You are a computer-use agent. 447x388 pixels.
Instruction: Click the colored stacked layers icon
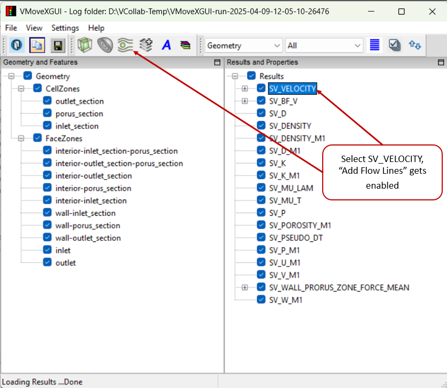[186, 45]
